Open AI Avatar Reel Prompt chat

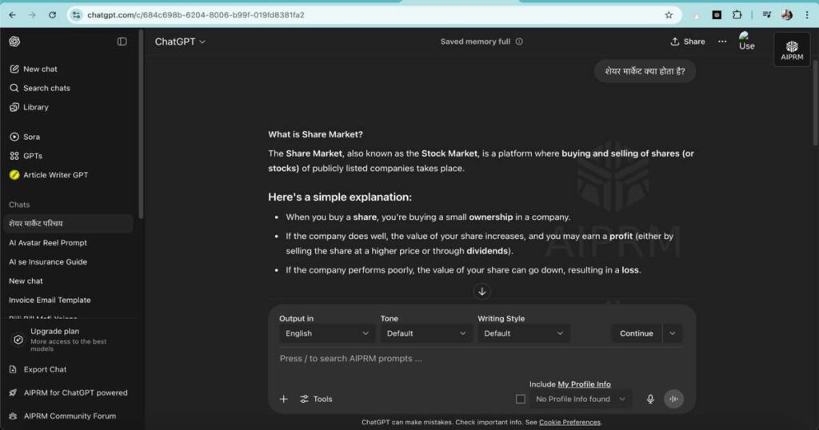click(x=48, y=243)
